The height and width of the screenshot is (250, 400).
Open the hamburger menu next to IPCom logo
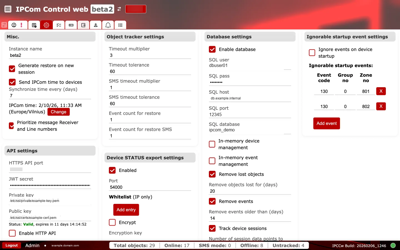[x=8, y=9]
